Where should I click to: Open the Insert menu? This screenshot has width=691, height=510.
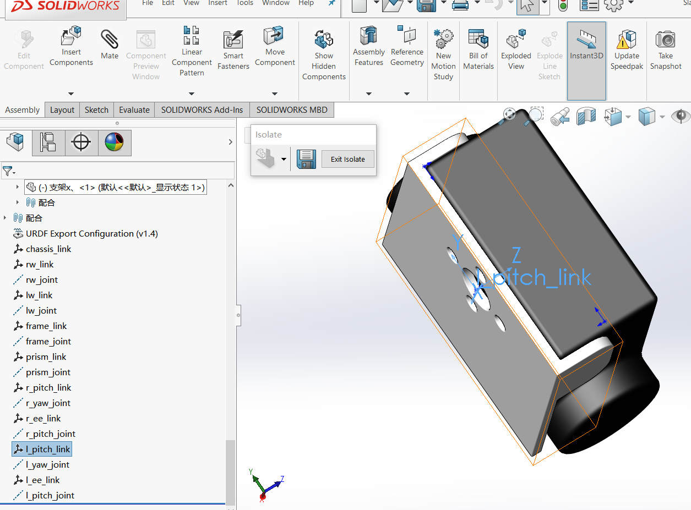click(x=217, y=3)
